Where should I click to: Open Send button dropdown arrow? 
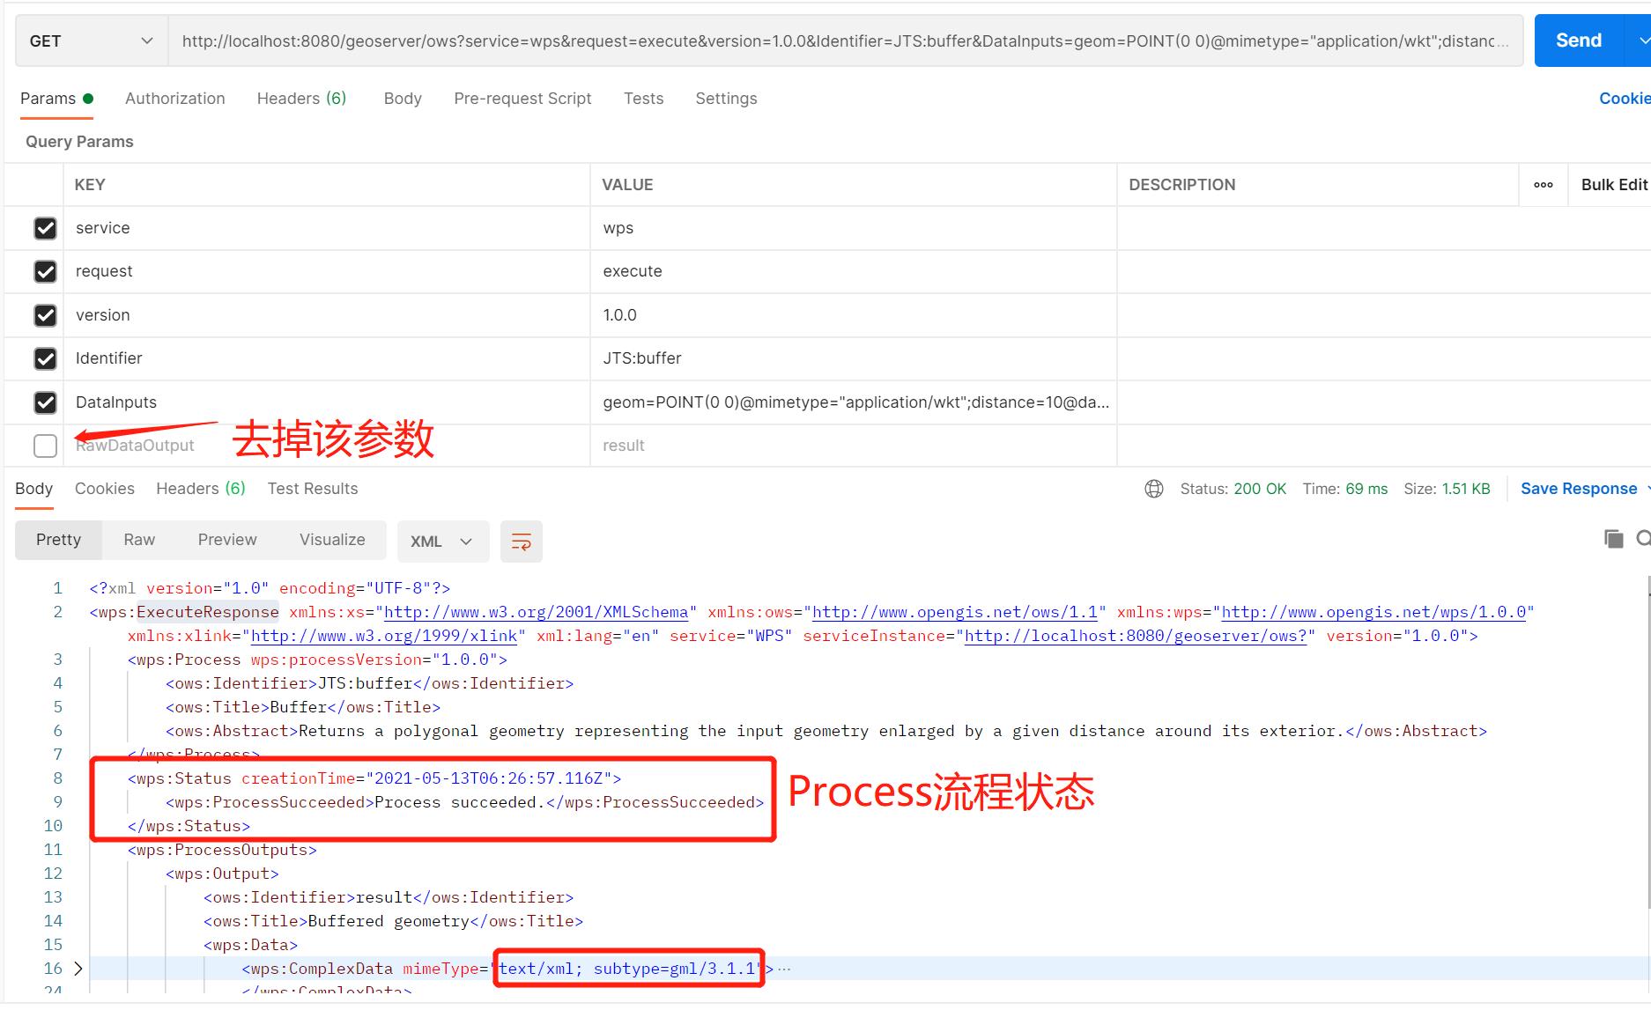tap(1640, 41)
